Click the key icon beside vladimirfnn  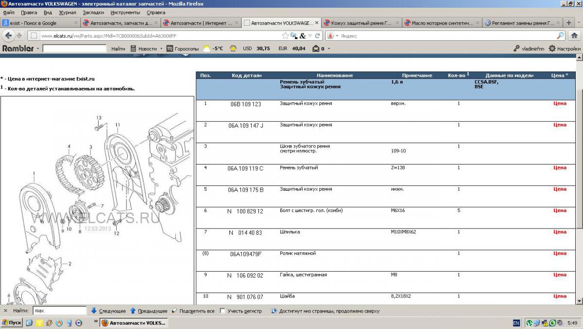[516, 49]
